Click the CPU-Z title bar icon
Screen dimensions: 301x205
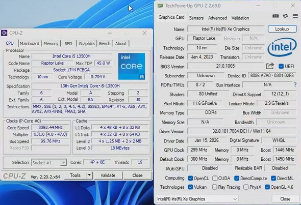4,33
